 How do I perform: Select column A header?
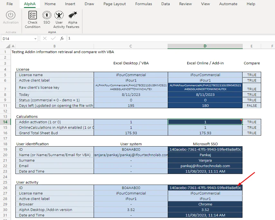click(13, 46)
